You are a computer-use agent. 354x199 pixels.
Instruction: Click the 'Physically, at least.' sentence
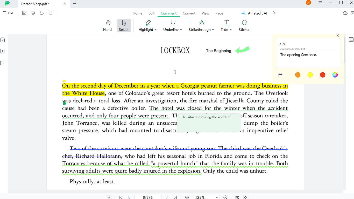pos(92,182)
